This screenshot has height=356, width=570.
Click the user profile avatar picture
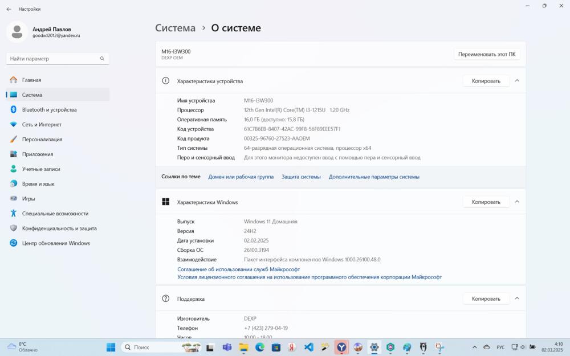pos(17,32)
